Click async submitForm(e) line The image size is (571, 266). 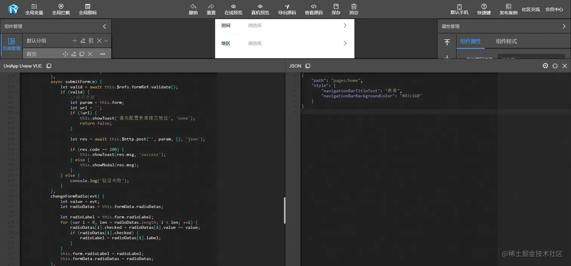click(x=76, y=82)
